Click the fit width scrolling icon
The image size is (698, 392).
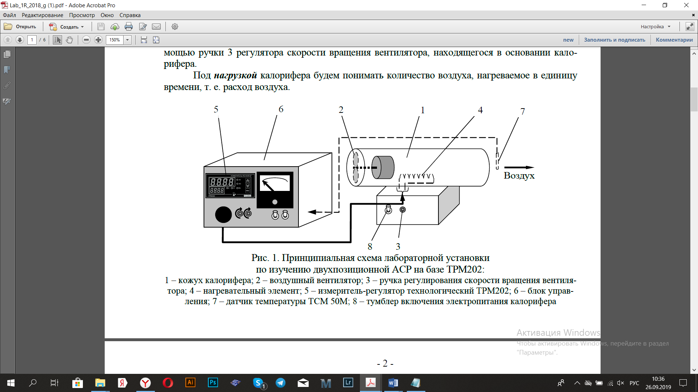(144, 40)
